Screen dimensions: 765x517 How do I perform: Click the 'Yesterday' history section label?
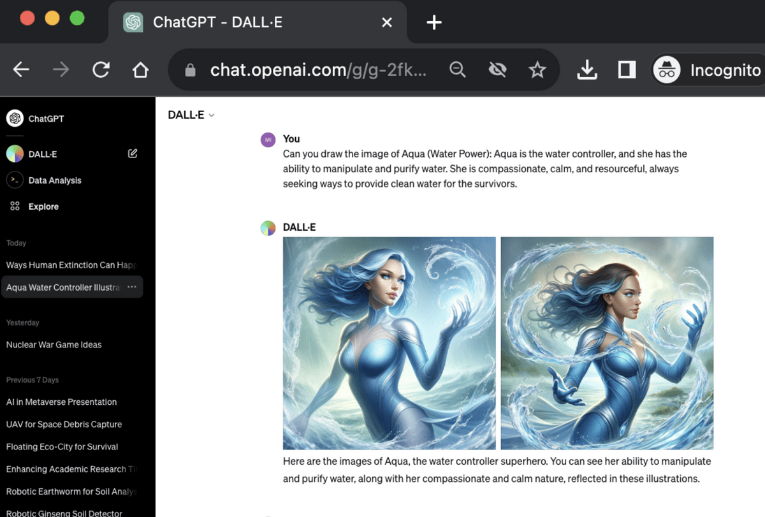click(x=23, y=323)
